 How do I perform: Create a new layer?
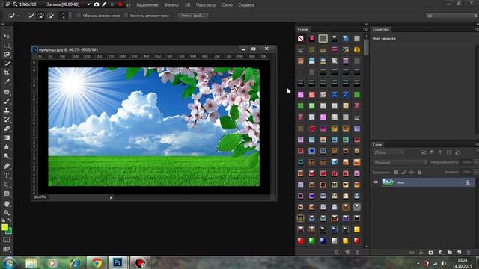click(x=459, y=253)
